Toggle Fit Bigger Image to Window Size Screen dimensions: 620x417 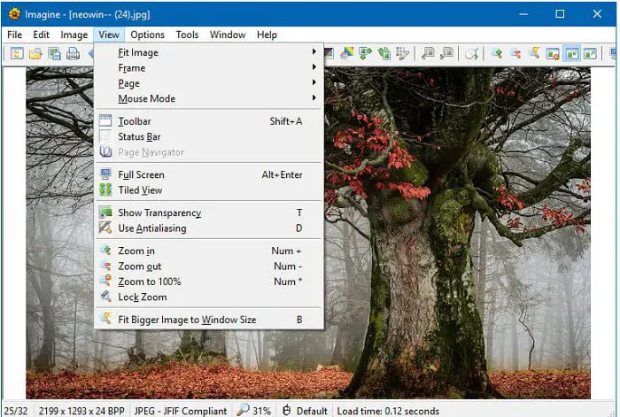pos(209,320)
